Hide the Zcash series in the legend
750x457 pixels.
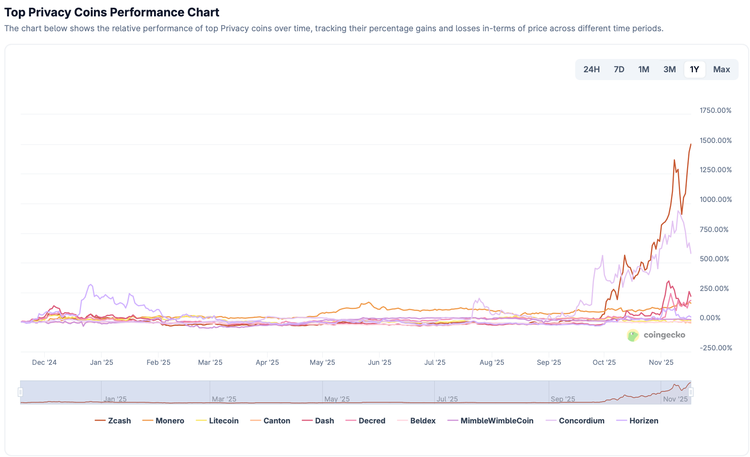(x=113, y=421)
